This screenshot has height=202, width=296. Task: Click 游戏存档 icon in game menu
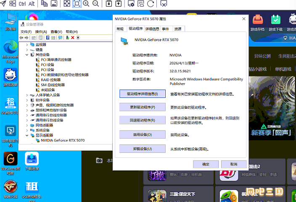(x=257, y=23)
